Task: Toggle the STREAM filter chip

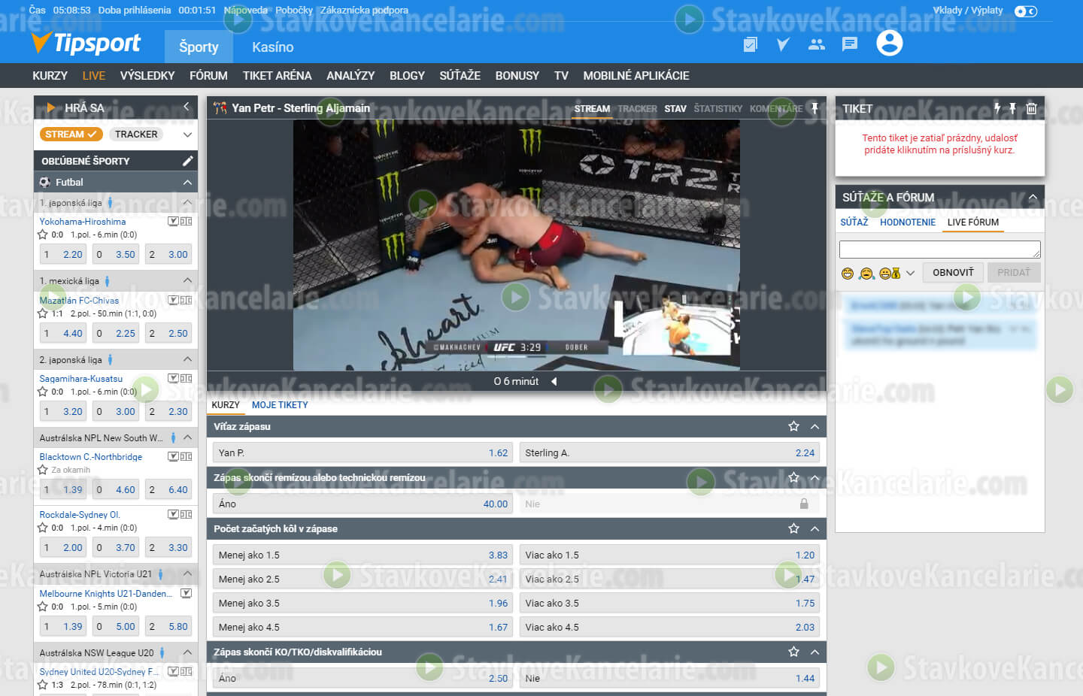Action: pyautogui.click(x=71, y=135)
